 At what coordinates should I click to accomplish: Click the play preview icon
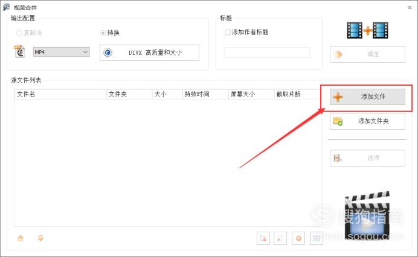tap(298, 238)
